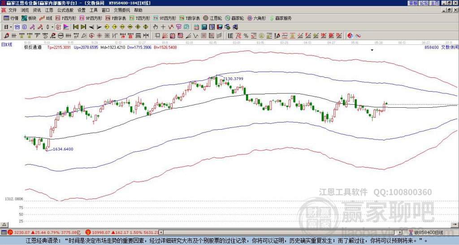Click the right arrow button at chart bottom-right
Viewport: 459px width, 245px height.
pyautogui.click(x=455, y=224)
